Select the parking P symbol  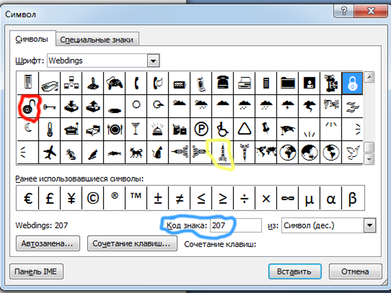pos(201,130)
